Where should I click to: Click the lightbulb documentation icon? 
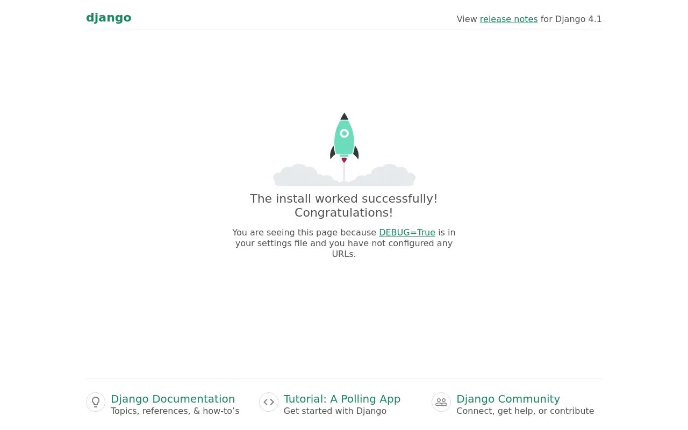click(x=96, y=402)
